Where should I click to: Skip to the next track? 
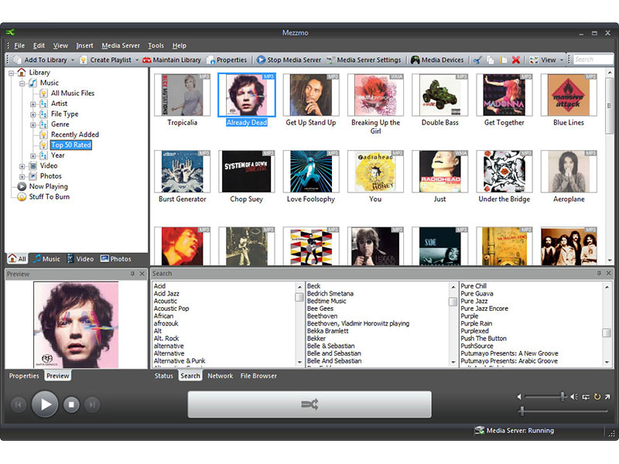pos(92,404)
